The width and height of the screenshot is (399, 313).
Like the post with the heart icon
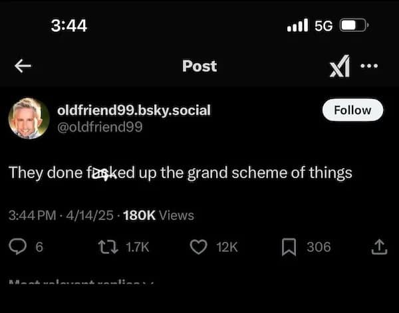coord(198,247)
